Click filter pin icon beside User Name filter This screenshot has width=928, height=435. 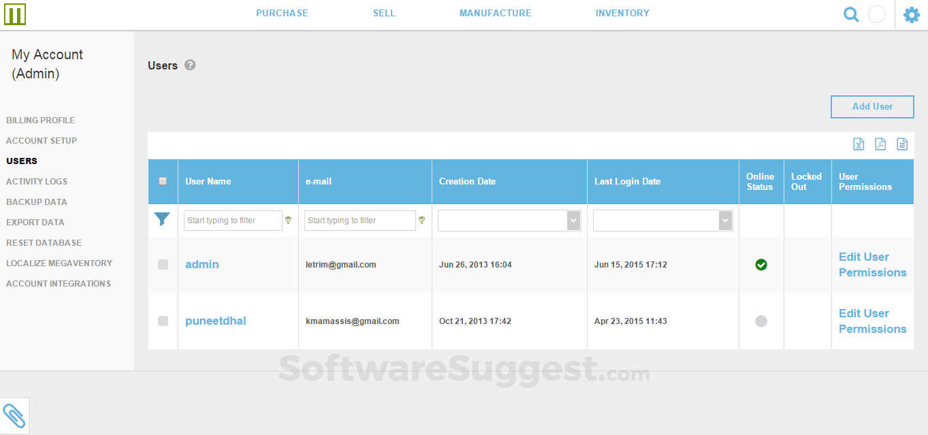[288, 220]
